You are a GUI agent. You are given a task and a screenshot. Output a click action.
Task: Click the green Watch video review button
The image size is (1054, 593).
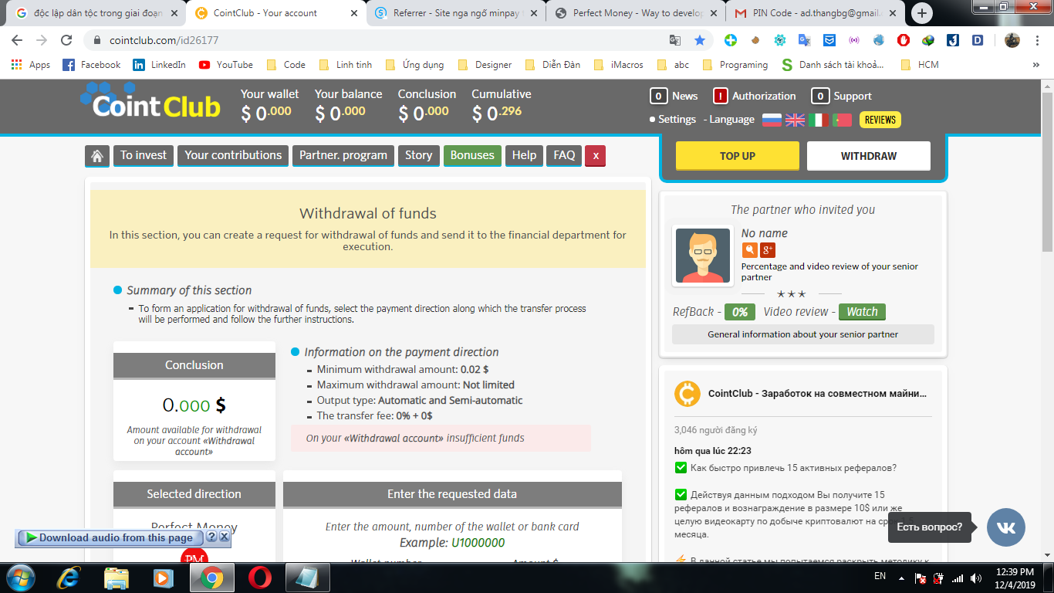click(x=862, y=312)
